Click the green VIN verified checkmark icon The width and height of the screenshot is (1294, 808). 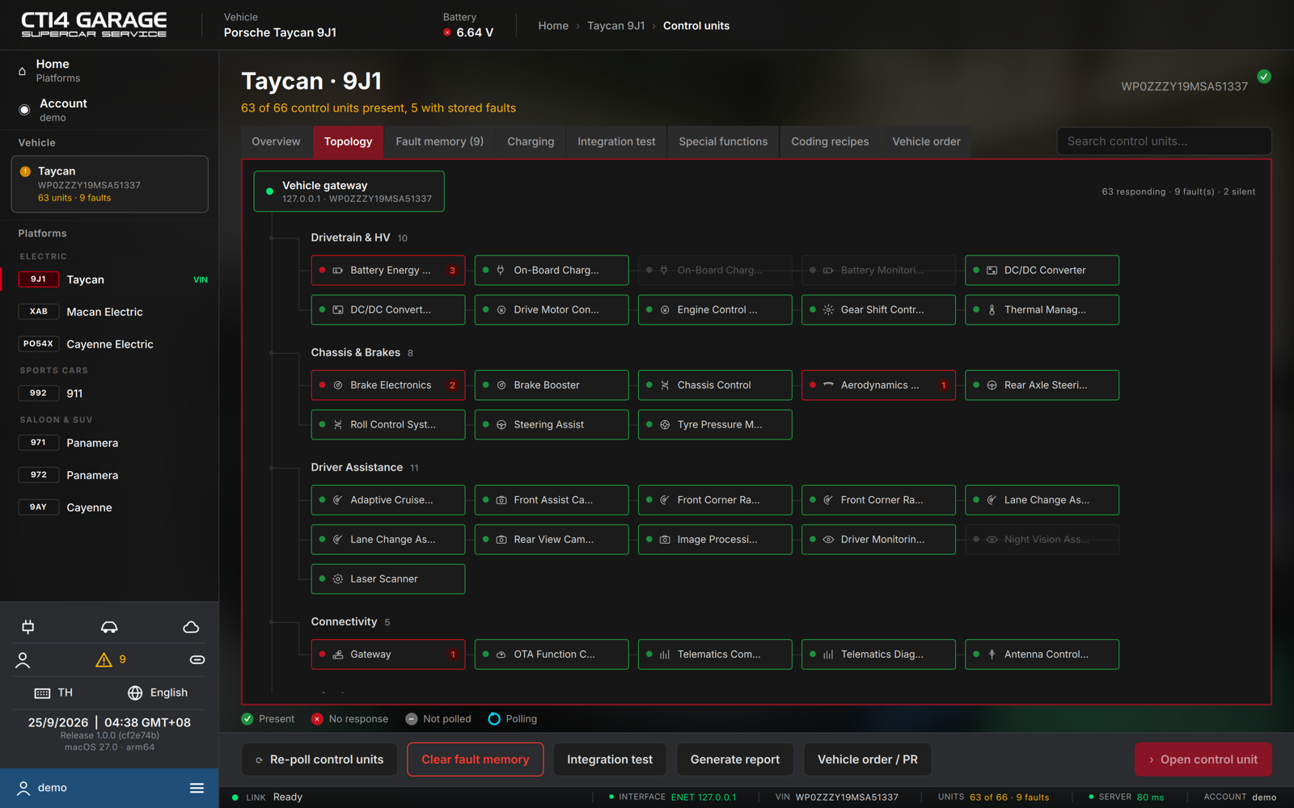[1264, 77]
